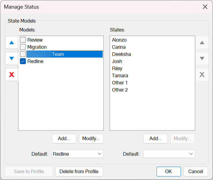Select the Deeksha state entry
213x180 pixels.
pyautogui.click(x=122, y=54)
